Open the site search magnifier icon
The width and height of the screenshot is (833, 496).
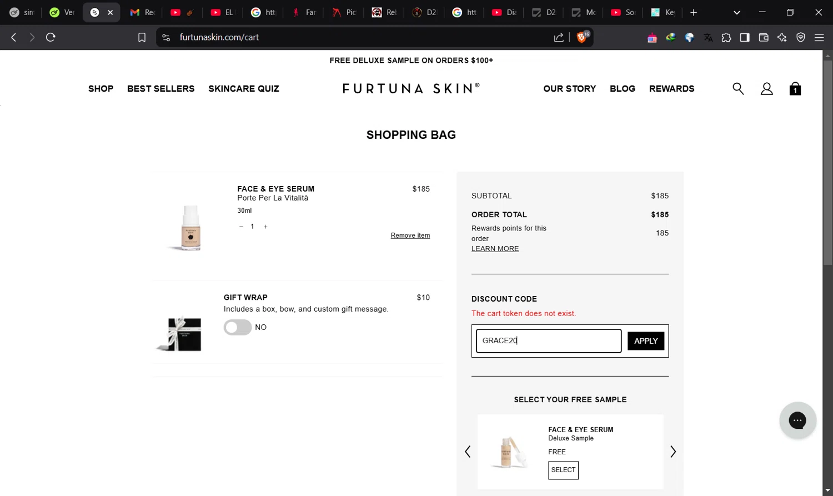coord(738,88)
